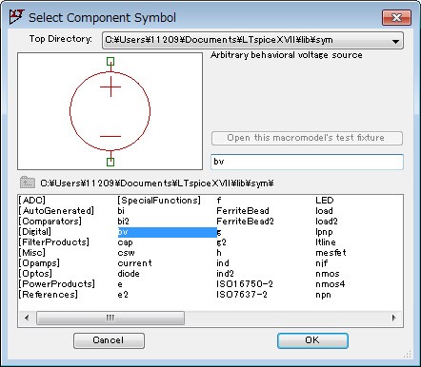Click the Cancel button
421x367 pixels.
coord(109,340)
